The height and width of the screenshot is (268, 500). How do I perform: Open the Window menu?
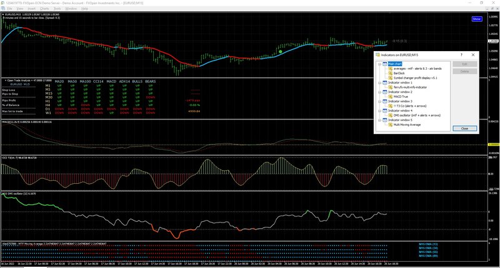pos(71,9)
